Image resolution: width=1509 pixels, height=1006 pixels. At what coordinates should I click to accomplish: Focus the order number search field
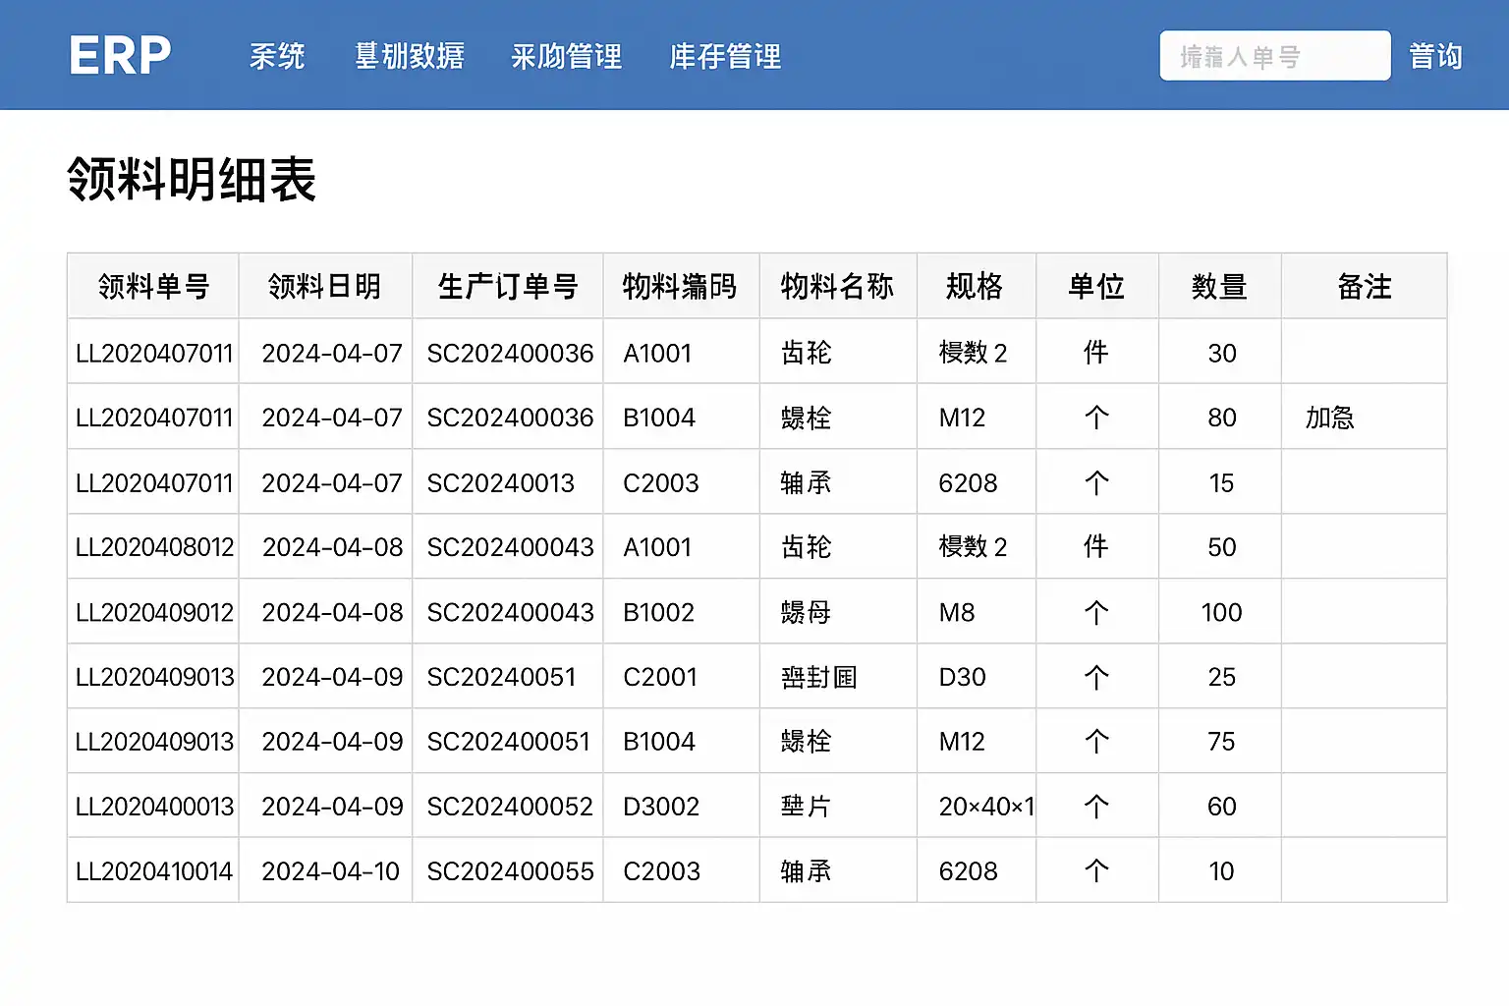(1274, 56)
